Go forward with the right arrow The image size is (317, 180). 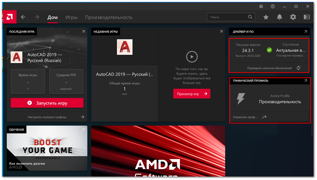[x=37, y=17]
